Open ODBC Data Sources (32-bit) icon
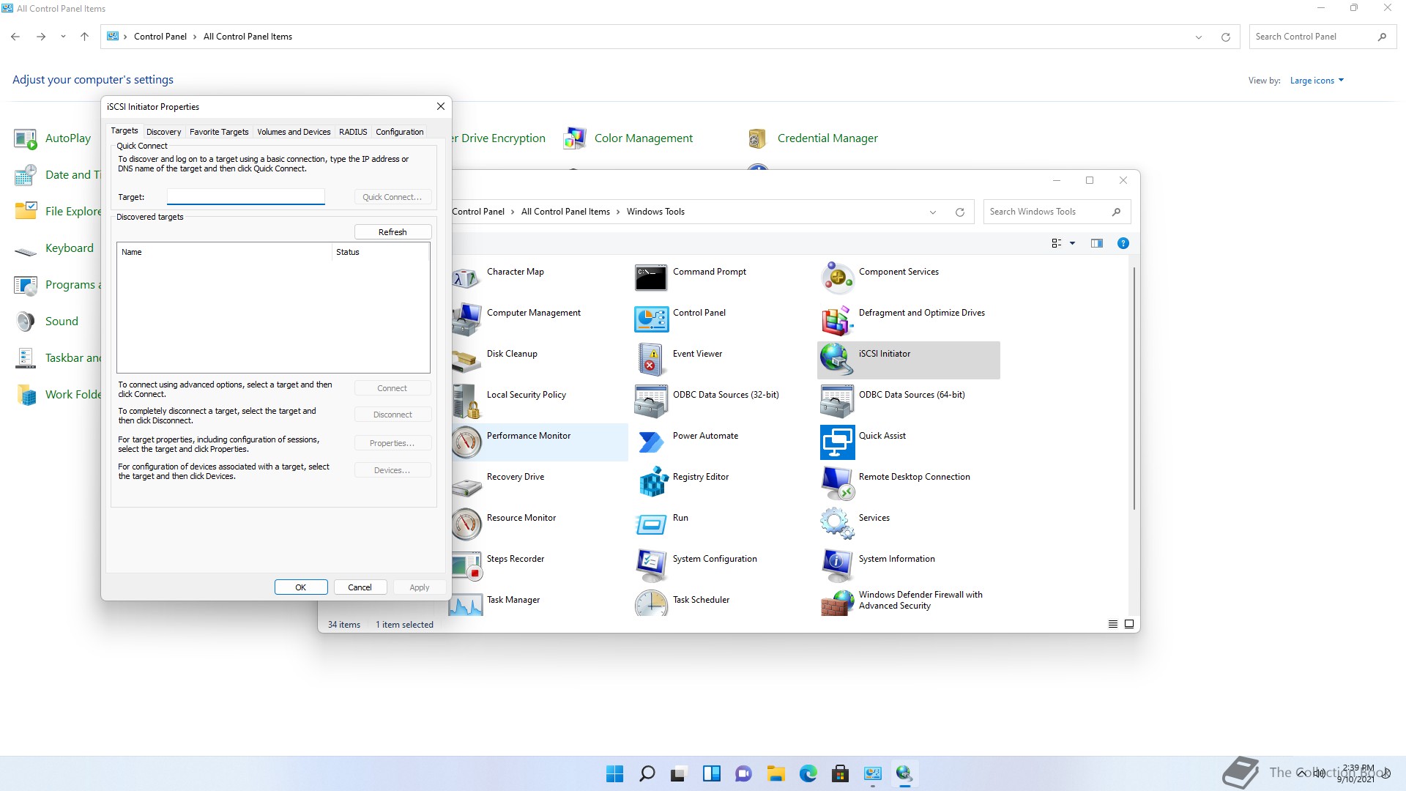The width and height of the screenshot is (1406, 791). (651, 401)
